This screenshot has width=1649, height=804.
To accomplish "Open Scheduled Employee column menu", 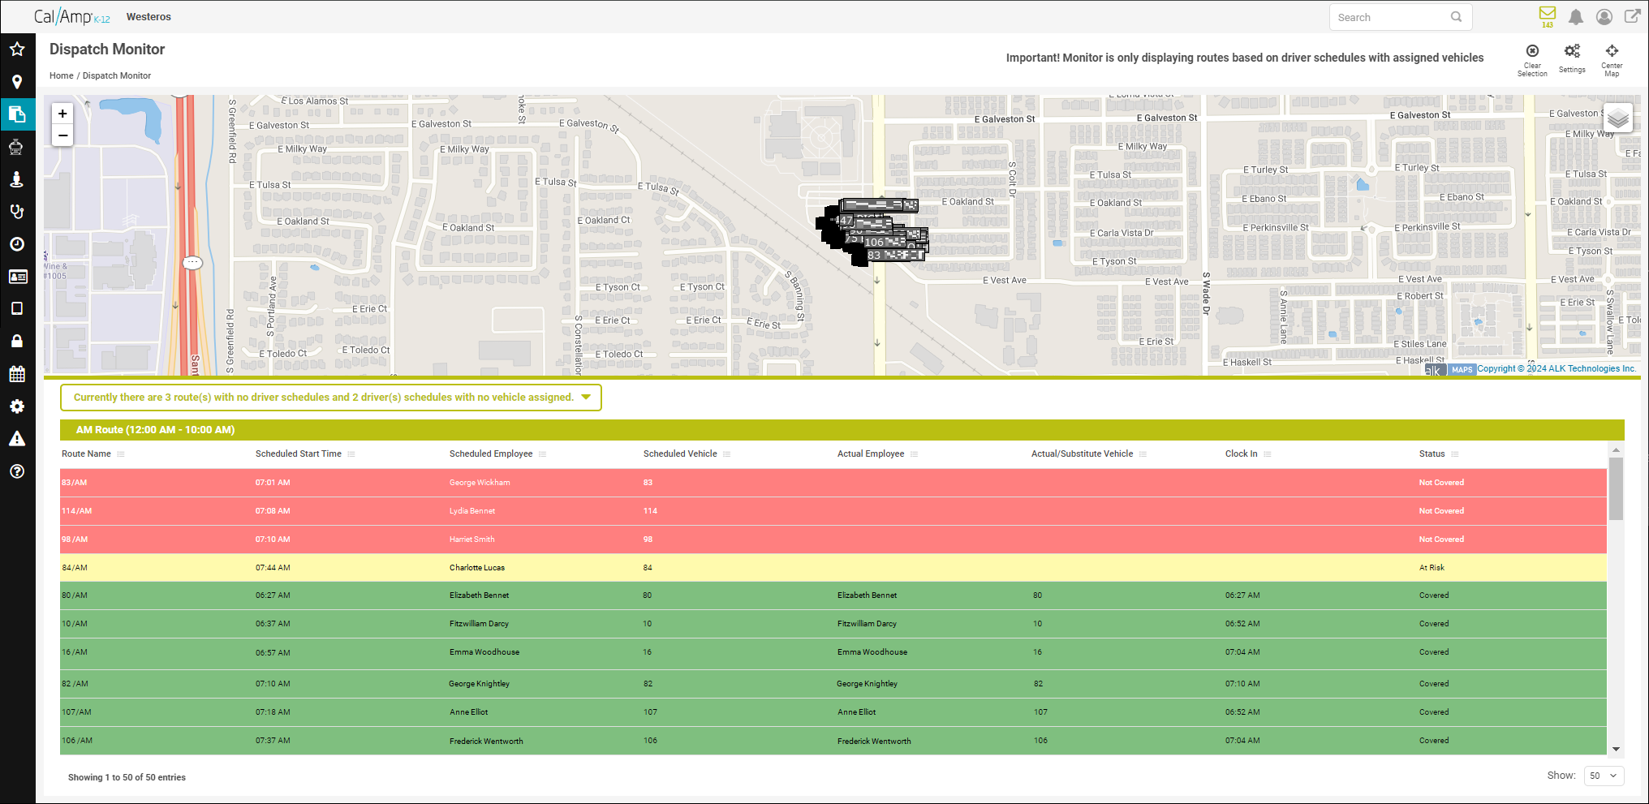I will click(543, 454).
